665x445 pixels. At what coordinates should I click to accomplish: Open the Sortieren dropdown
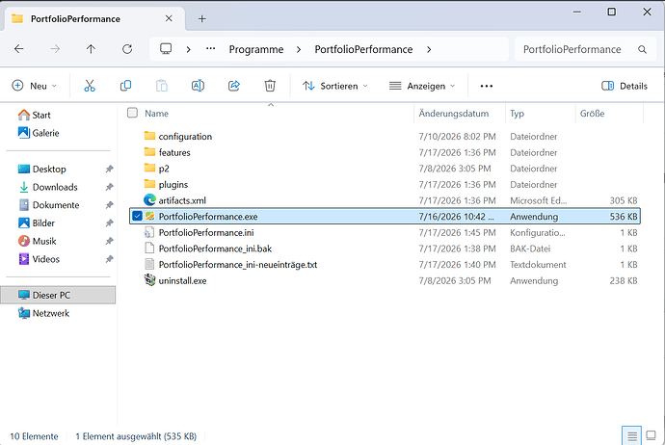pos(335,86)
